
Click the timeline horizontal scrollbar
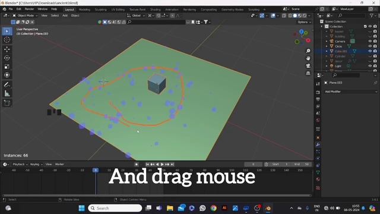157,195
